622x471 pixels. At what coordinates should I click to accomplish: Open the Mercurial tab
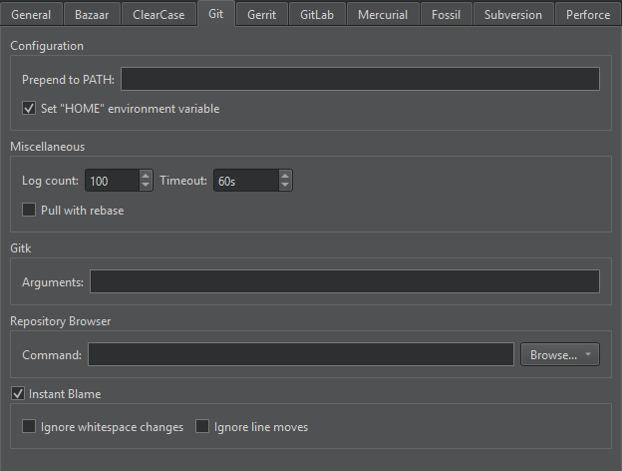[383, 15]
